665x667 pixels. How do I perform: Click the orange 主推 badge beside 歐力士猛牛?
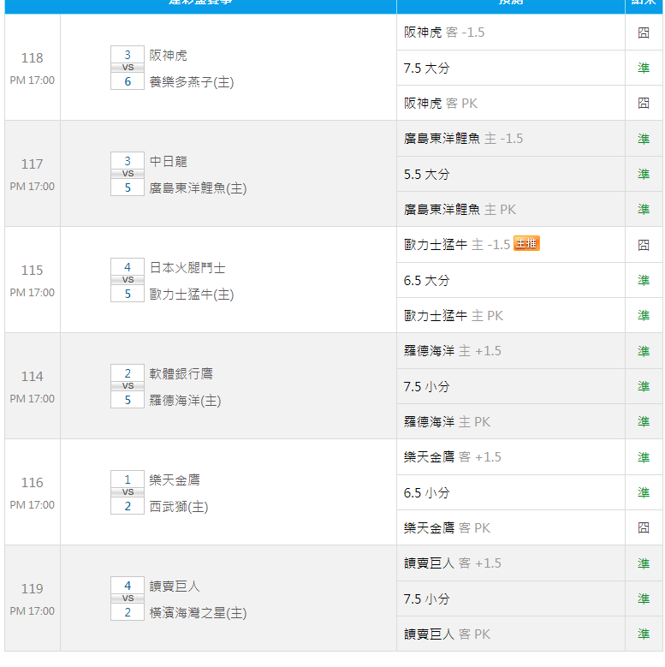526,243
